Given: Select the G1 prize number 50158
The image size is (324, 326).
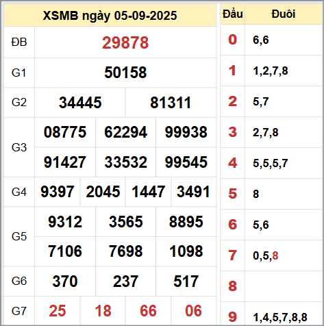Looking at the screenshot, I should click(125, 73).
